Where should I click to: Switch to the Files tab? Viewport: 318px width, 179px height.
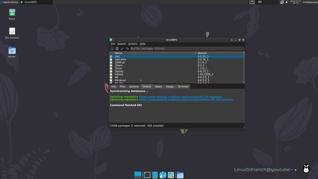[123, 87]
